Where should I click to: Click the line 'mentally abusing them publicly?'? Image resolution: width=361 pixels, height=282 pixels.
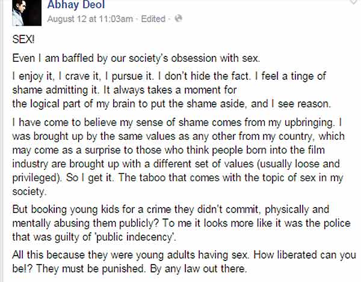click(x=181, y=223)
